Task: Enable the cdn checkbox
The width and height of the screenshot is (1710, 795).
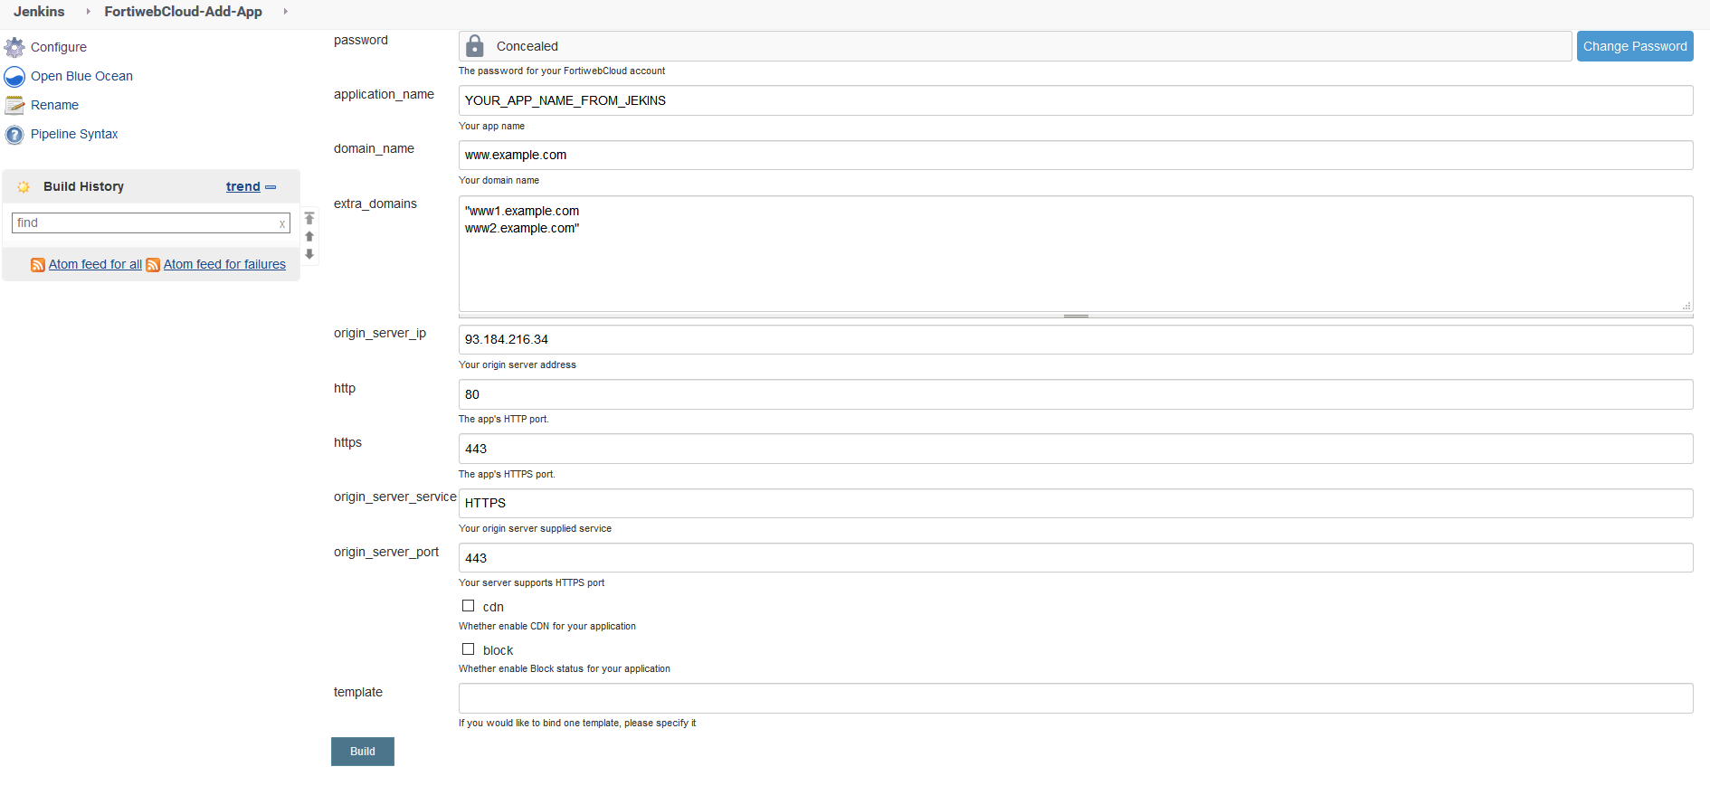Action: pos(469,606)
